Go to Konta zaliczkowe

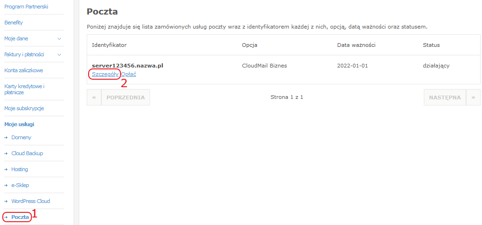click(x=23, y=70)
